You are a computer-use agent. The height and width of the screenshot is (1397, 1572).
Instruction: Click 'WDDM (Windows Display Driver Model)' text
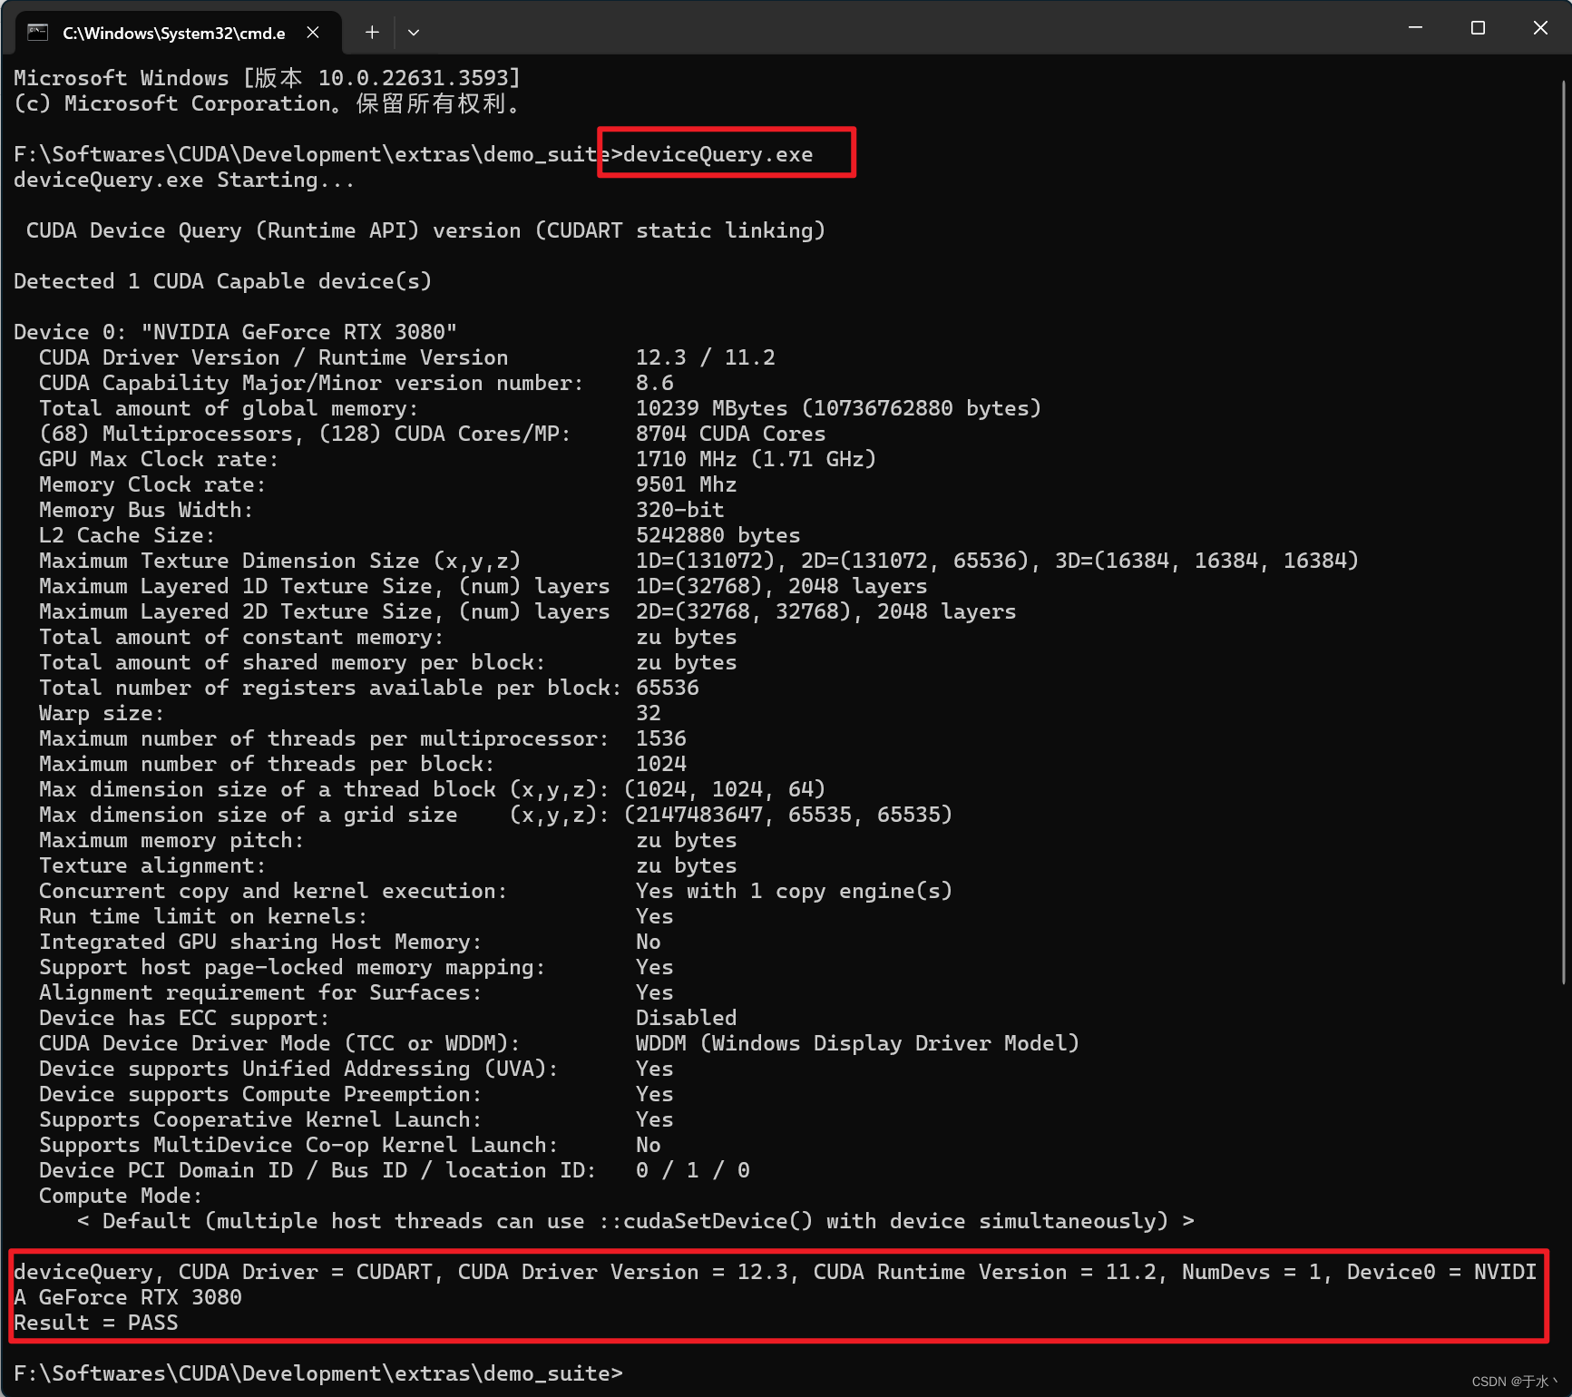[x=857, y=1043]
